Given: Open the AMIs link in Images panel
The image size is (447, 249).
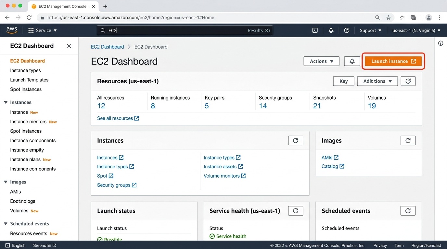Looking at the screenshot, I should pos(330,158).
